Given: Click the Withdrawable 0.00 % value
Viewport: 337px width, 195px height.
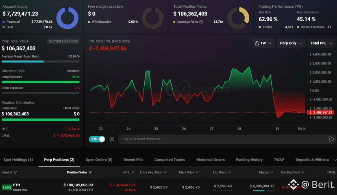Looking at the screenshot, I should click(133, 22).
